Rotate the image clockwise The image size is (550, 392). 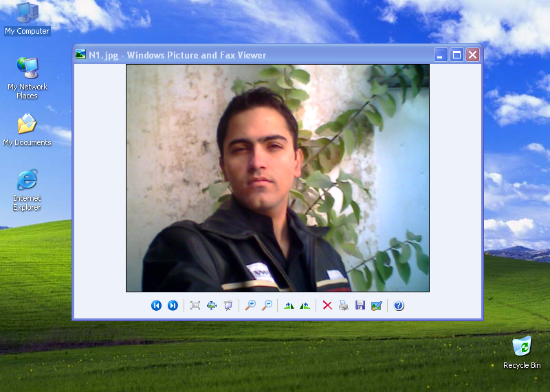(x=289, y=305)
